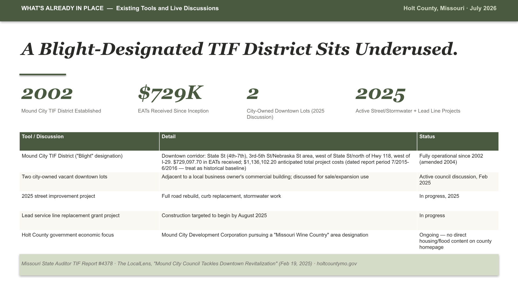Click the large "2002" statistic
The image size is (518, 291).
(47, 94)
